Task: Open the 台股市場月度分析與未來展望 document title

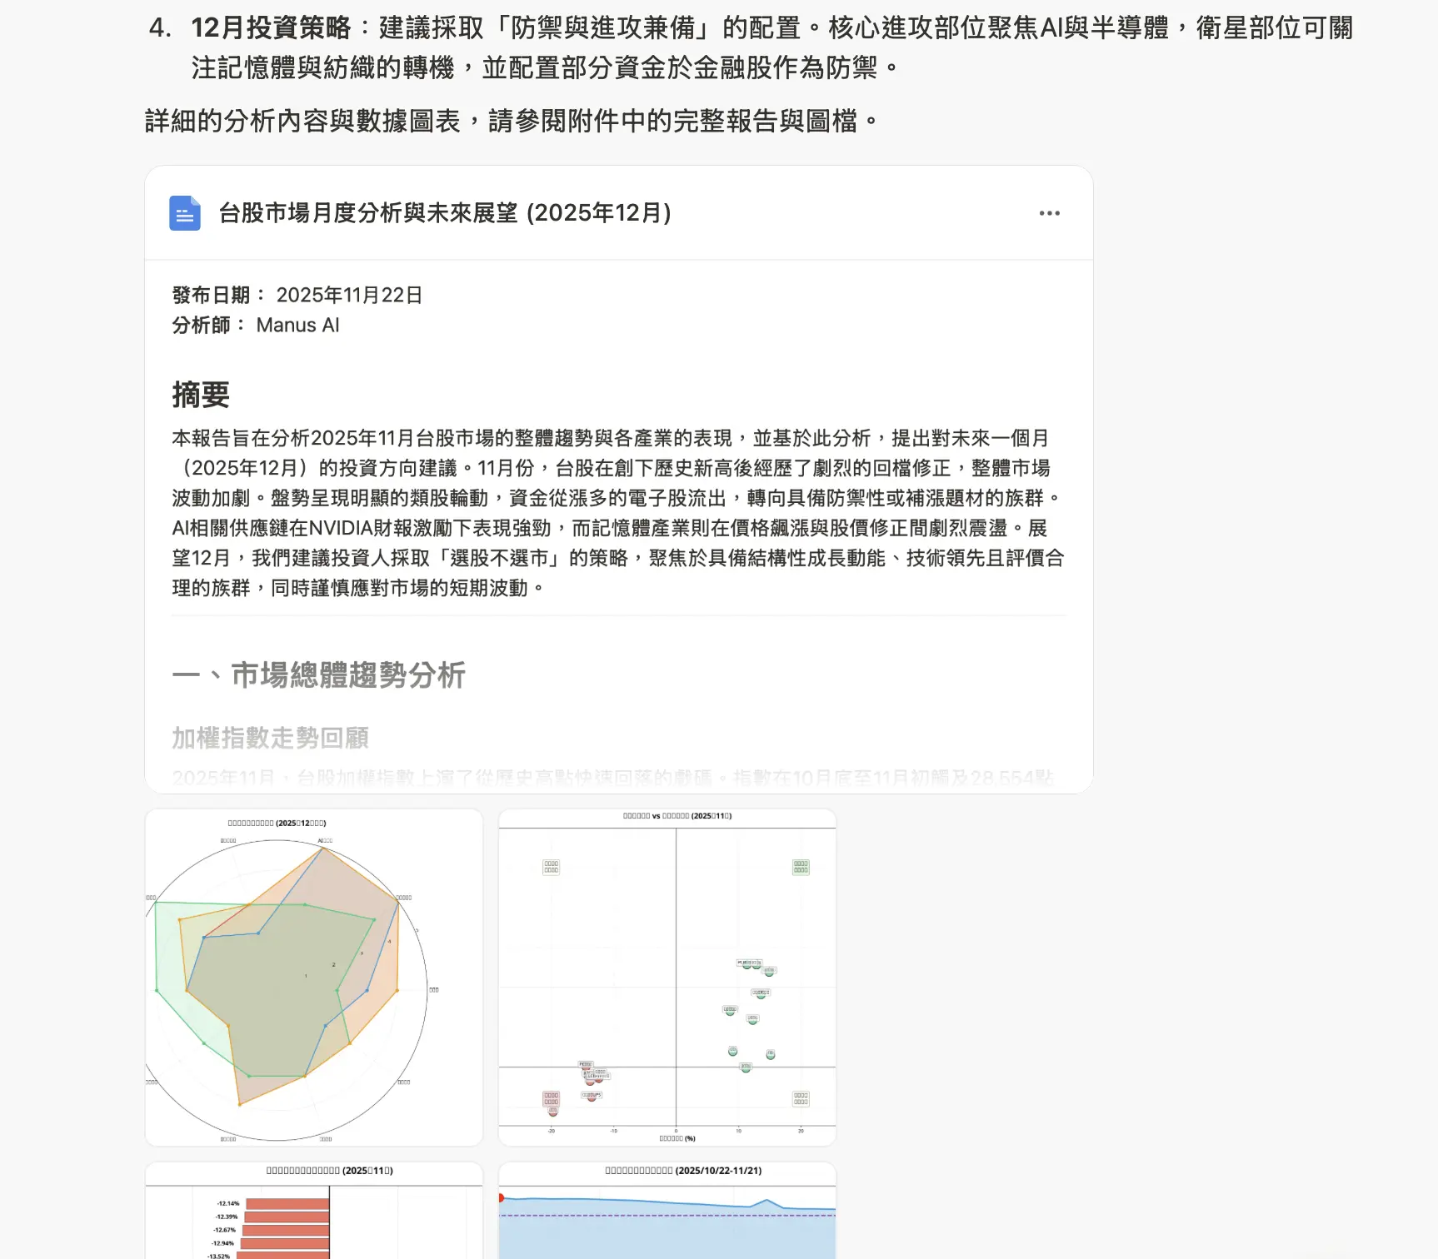Action: point(445,213)
